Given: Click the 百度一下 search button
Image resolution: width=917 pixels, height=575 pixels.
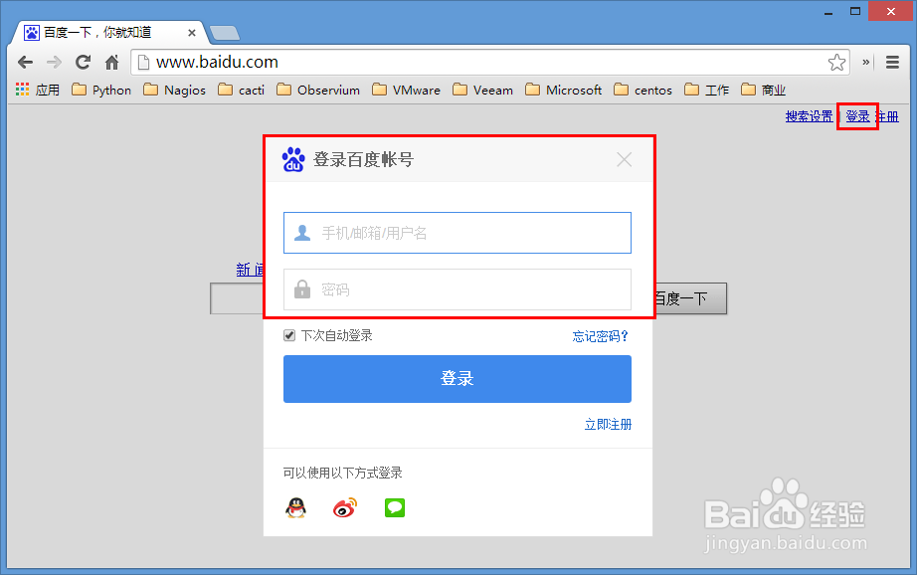Looking at the screenshot, I should point(690,298).
